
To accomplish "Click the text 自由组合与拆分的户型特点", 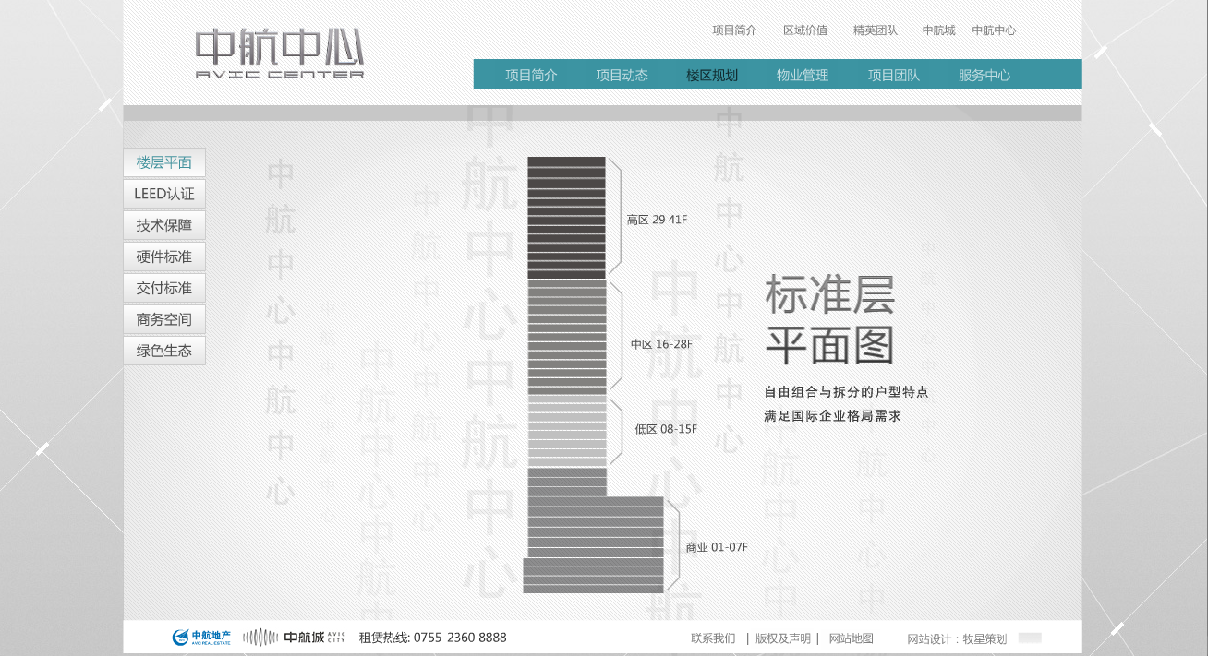I will [x=846, y=392].
